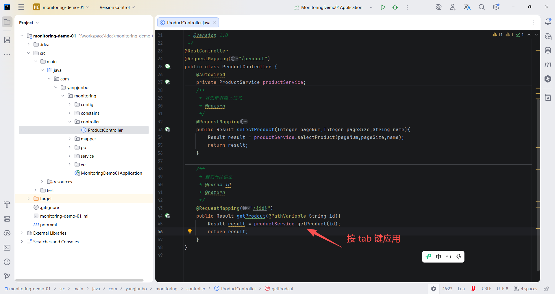
Task: Click the 4 spaces indent widget
Action: [526, 289]
